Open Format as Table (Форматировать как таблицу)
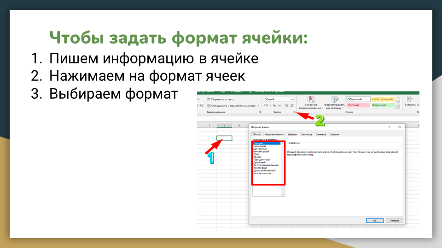Image resolution: width=442 pixels, height=248 pixels. [x=335, y=102]
